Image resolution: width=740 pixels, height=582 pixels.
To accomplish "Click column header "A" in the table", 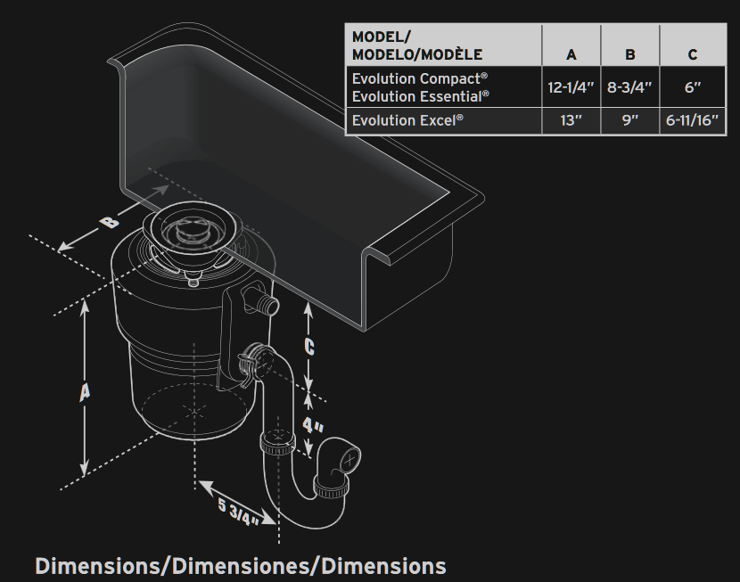I will [x=571, y=54].
